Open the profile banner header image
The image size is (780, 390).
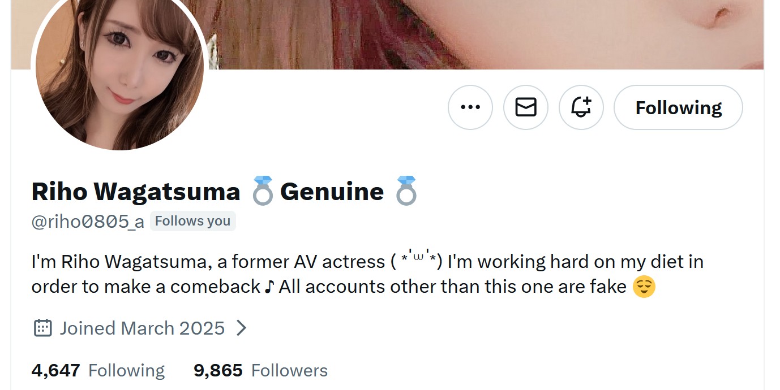coord(487,34)
